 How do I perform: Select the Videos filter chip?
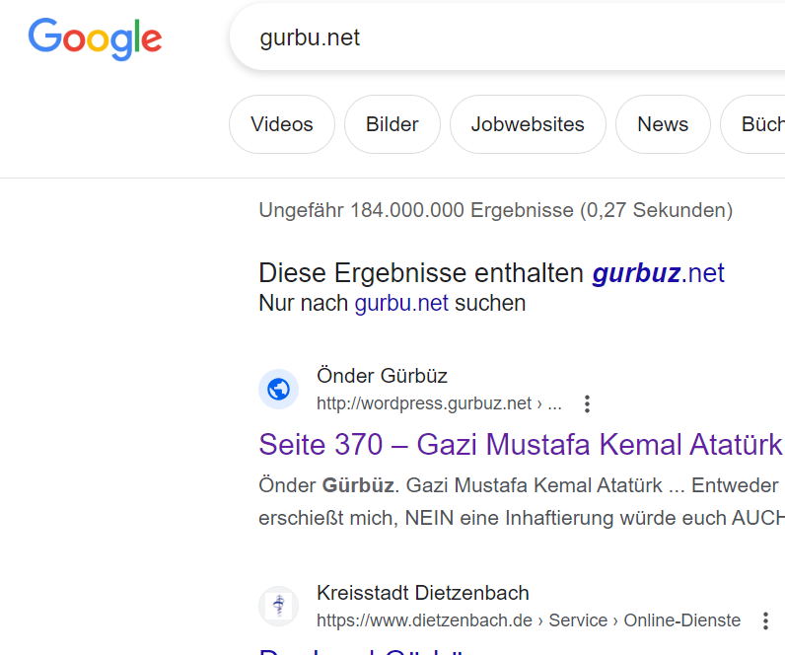(x=282, y=124)
